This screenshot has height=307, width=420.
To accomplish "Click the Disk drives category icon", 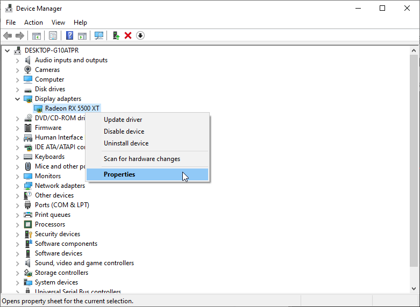I will pyautogui.click(x=28, y=90).
